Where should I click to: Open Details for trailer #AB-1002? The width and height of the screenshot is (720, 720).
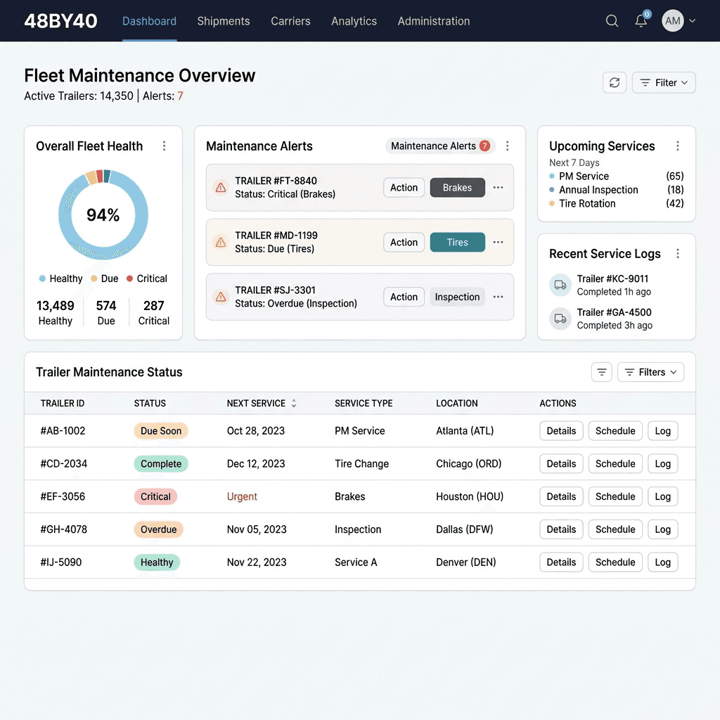(x=561, y=431)
